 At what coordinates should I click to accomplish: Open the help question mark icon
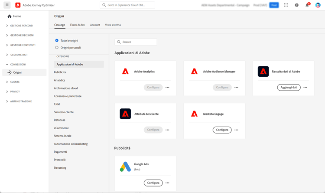296,5
